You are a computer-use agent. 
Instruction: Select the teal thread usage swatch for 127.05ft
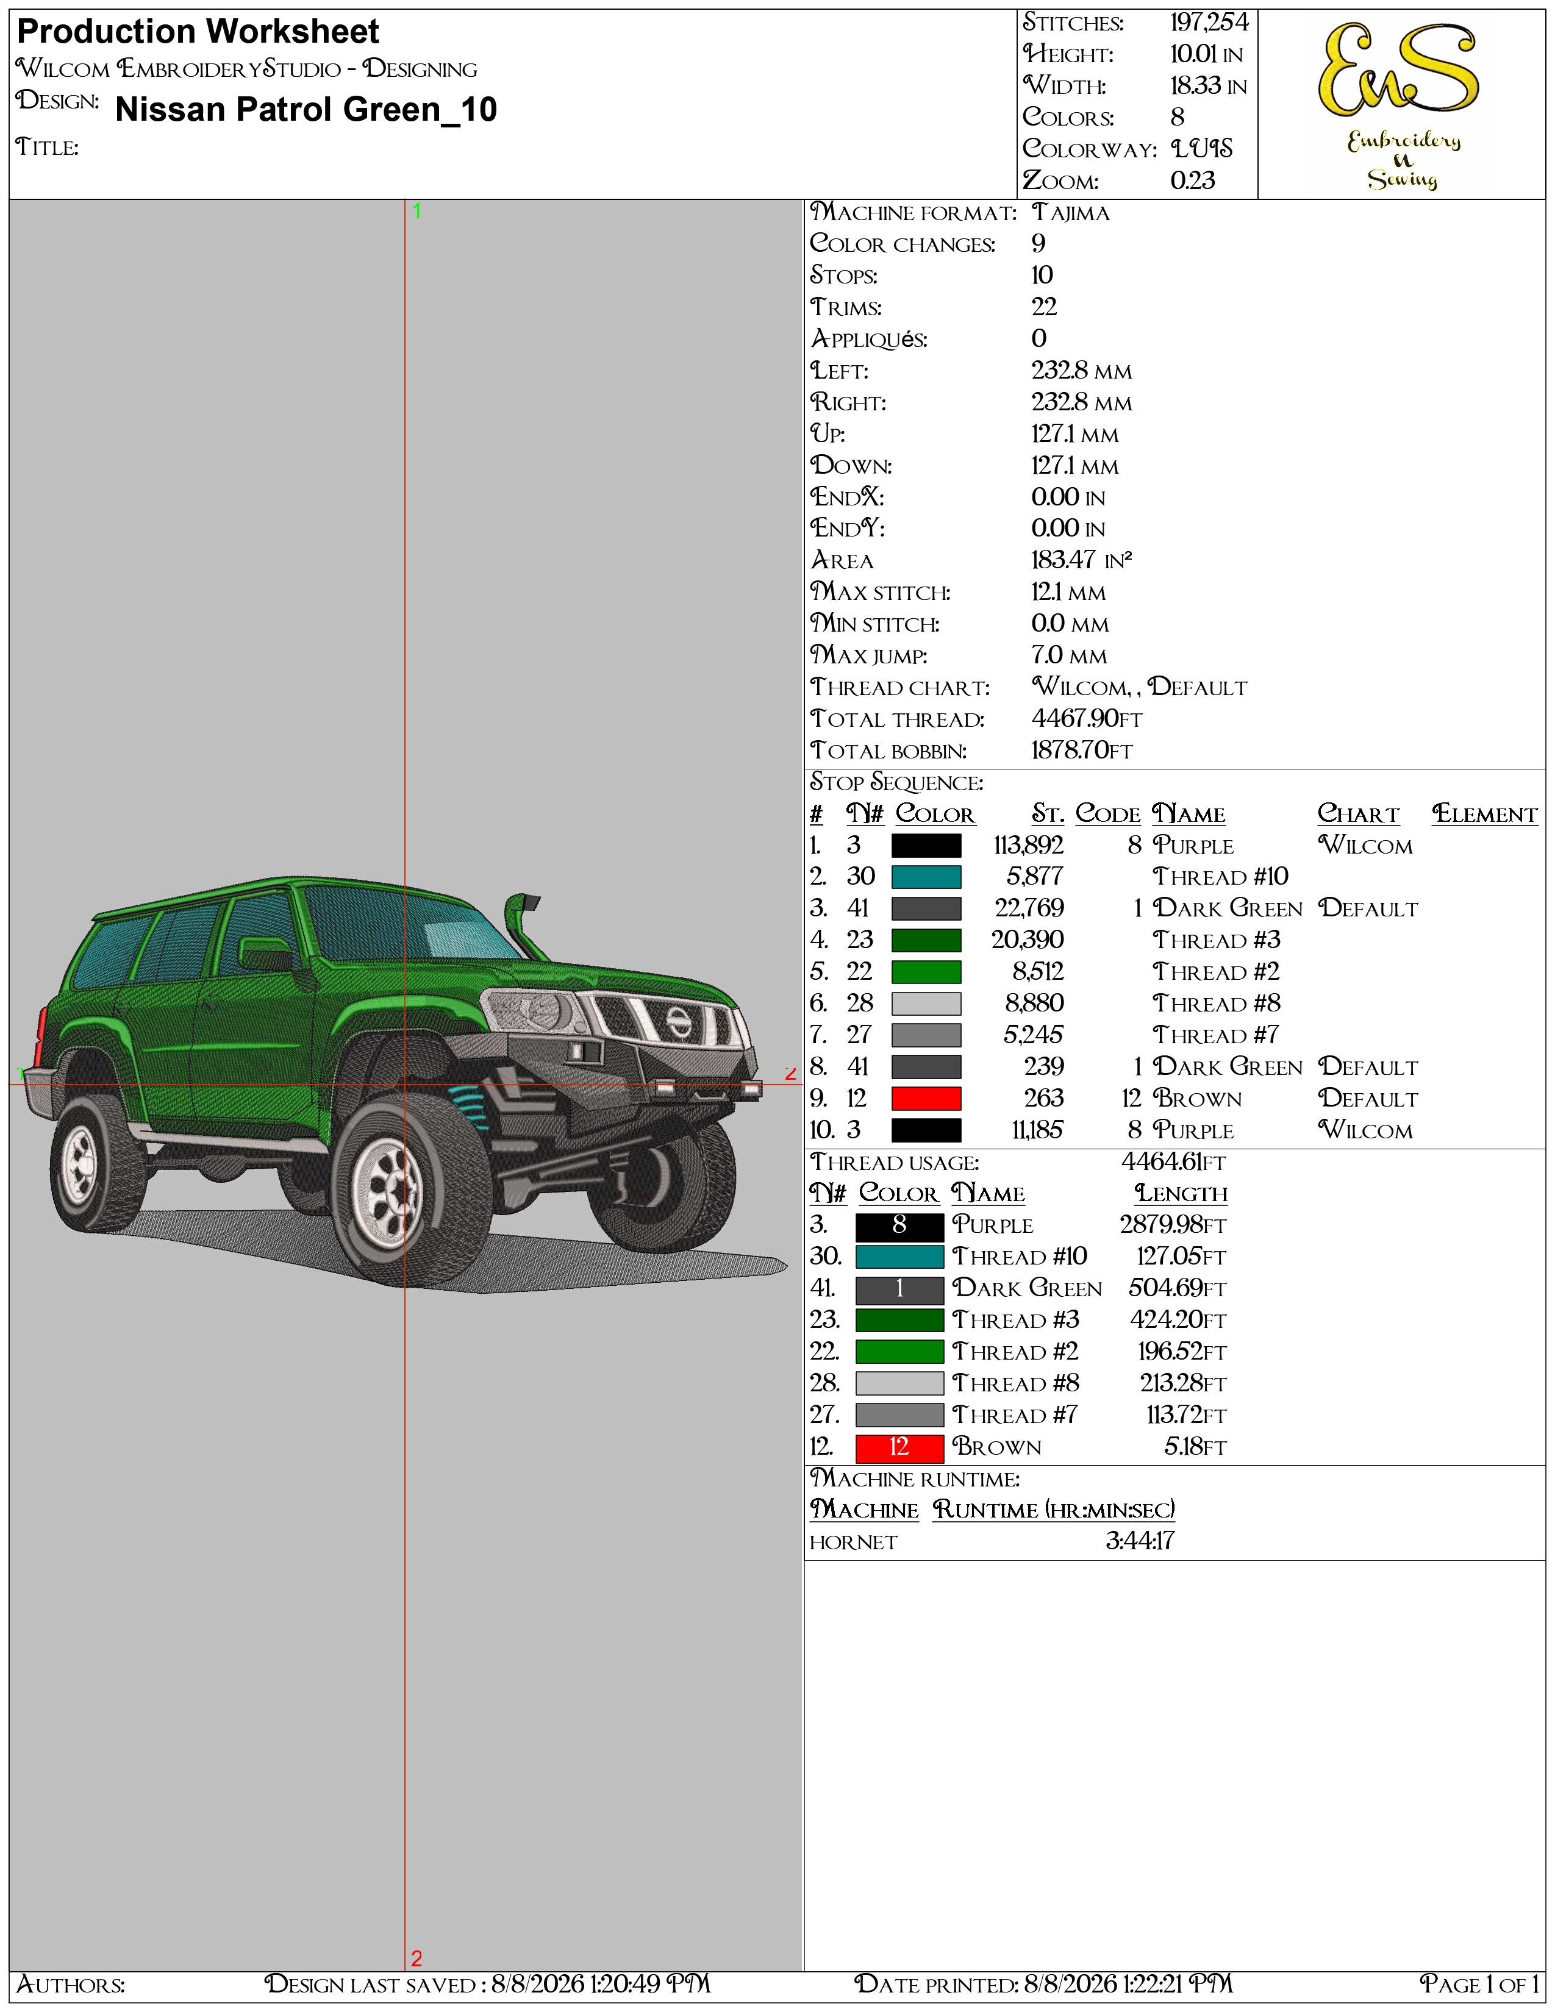point(899,1257)
